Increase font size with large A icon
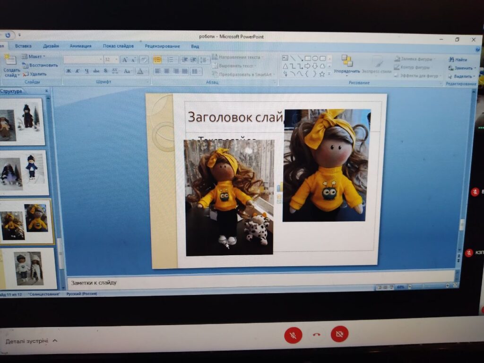 pyautogui.click(x=125, y=60)
